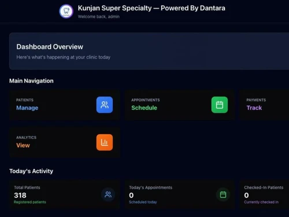Open the View analytics link

pyautogui.click(x=23, y=145)
